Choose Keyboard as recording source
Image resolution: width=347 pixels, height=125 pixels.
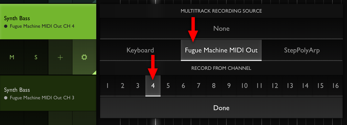140,50
